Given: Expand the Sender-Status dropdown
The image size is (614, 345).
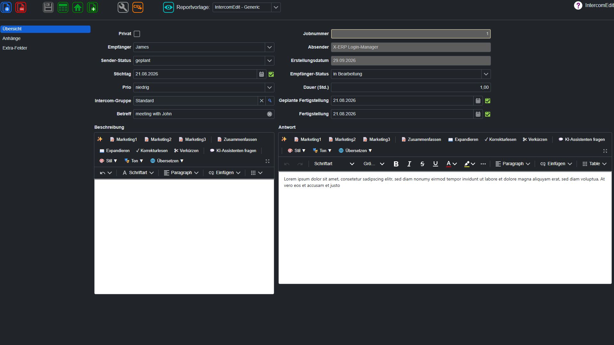Looking at the screenshot, I should [x=270, y=61].
